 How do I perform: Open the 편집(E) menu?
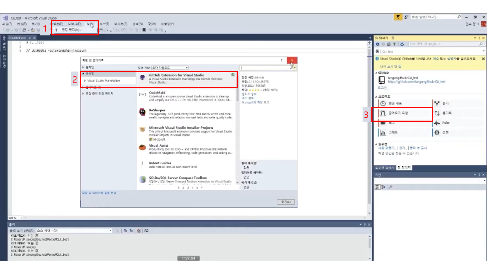pos(22,24)
